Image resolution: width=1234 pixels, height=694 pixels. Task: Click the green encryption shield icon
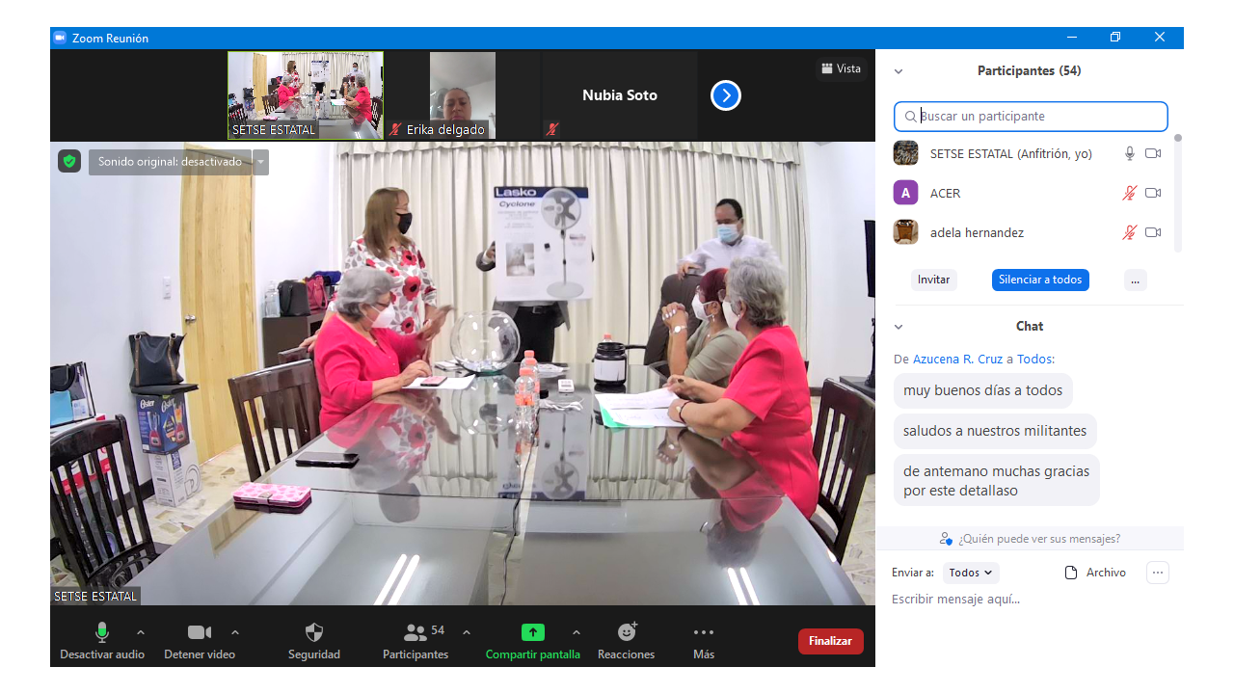pyautogui.click(x=69, y=162)
